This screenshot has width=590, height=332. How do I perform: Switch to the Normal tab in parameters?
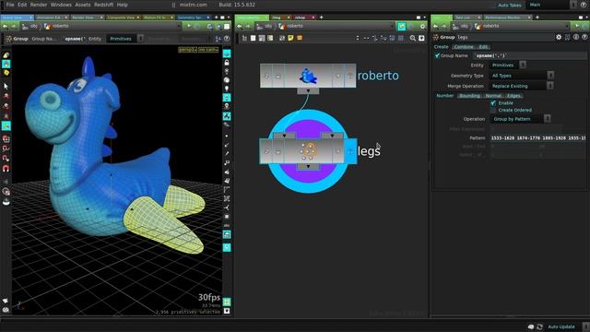493,96
